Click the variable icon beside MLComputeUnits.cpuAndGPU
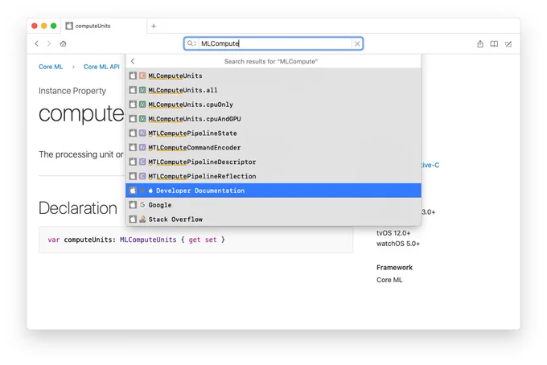The image size is (547, 365). pyautogui.click(x=142, y=118)
